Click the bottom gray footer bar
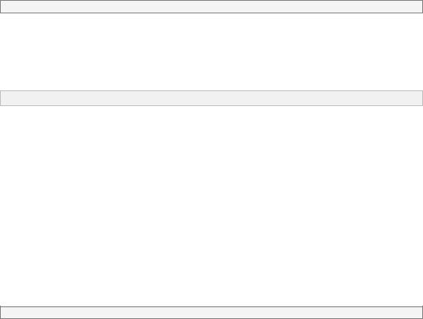Screen dimensions: 423x319 click(x=211, y=313)
